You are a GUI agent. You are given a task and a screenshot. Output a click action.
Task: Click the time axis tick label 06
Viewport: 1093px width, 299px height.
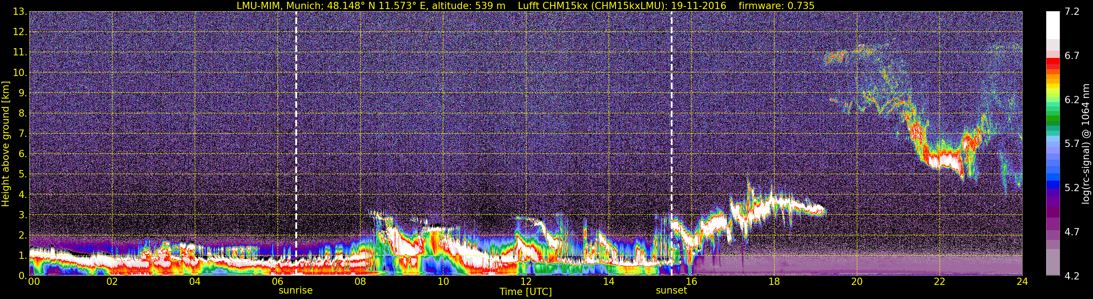tap(278, 282)
